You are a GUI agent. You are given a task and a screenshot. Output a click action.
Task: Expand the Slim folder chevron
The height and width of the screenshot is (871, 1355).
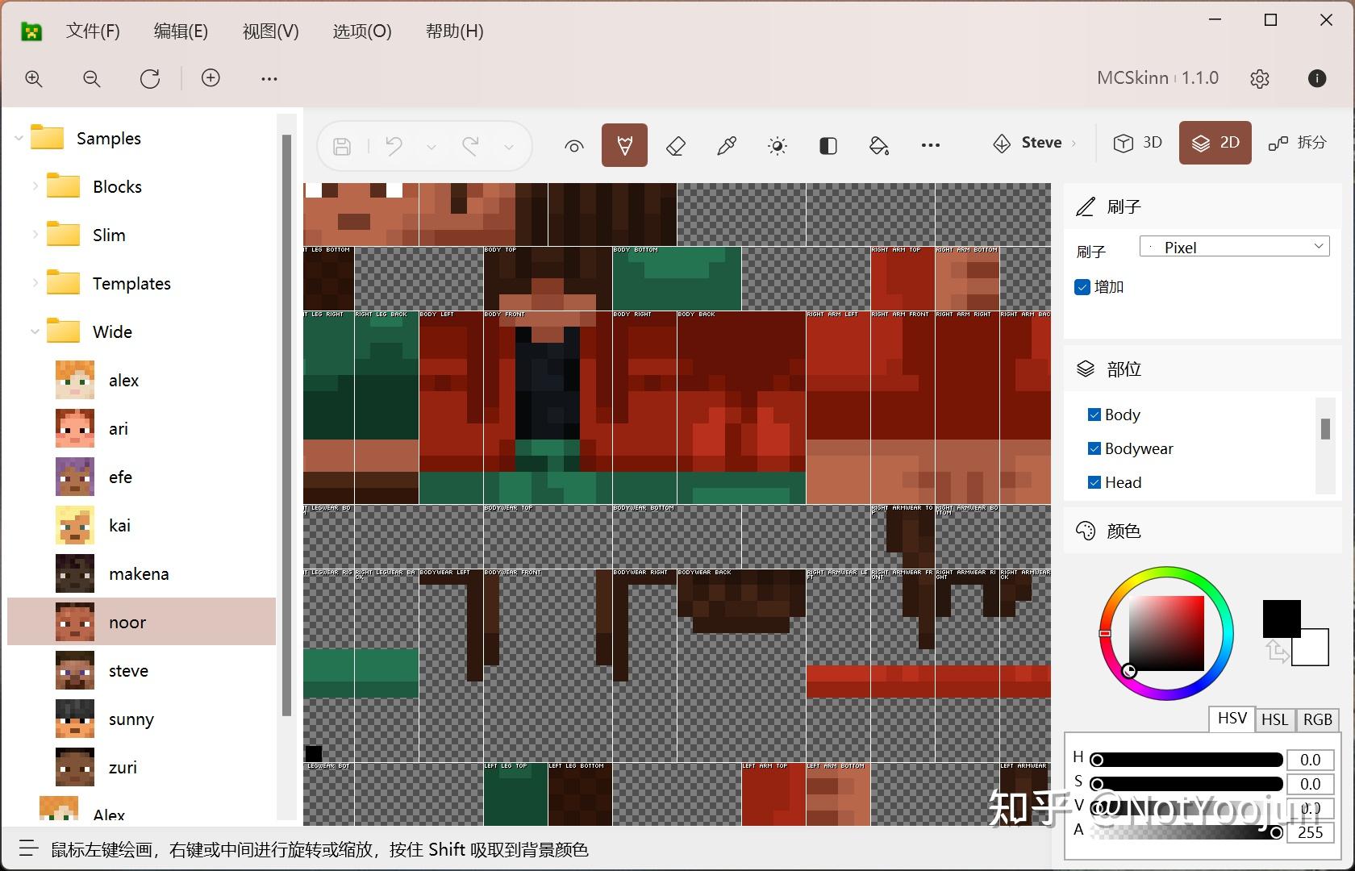coord(35,235)
